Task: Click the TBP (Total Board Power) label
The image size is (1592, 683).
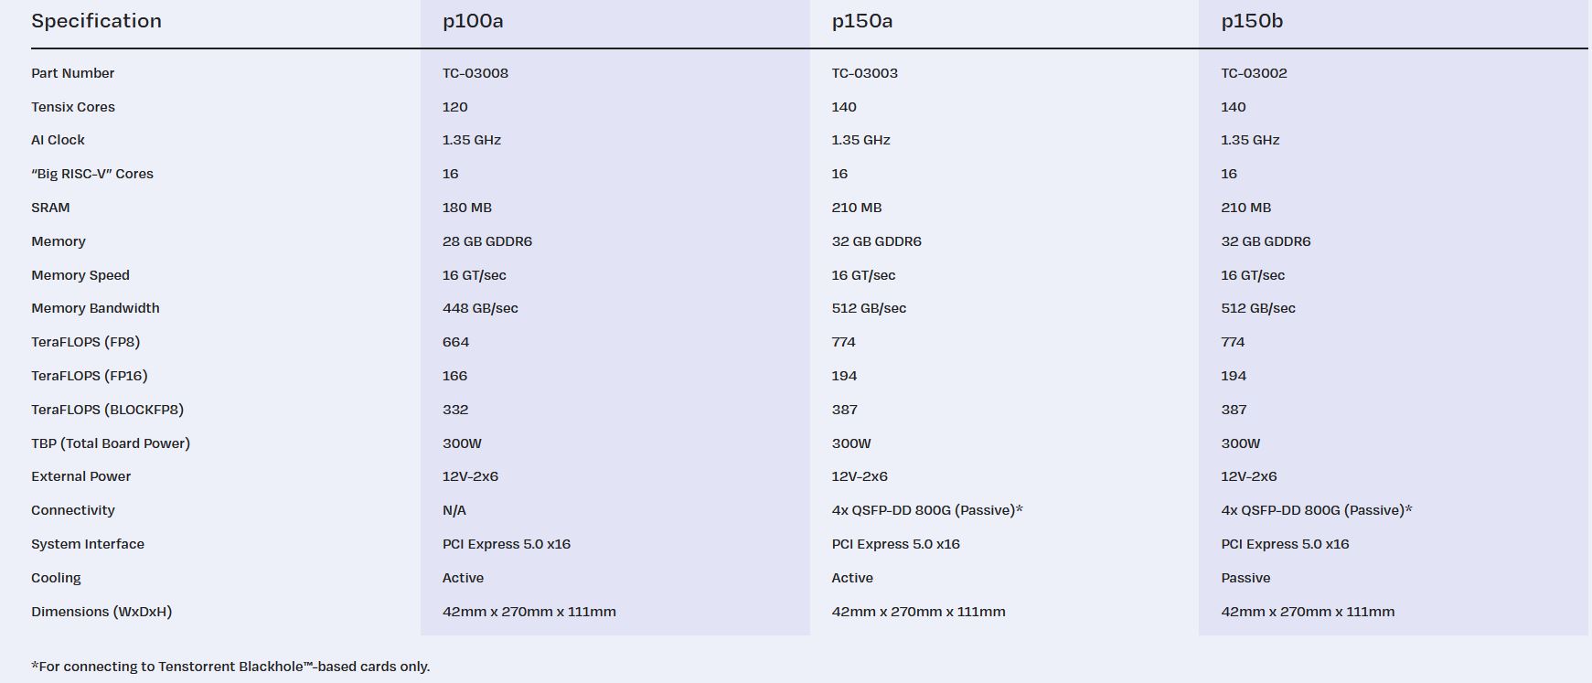Action: pos(111,443)
